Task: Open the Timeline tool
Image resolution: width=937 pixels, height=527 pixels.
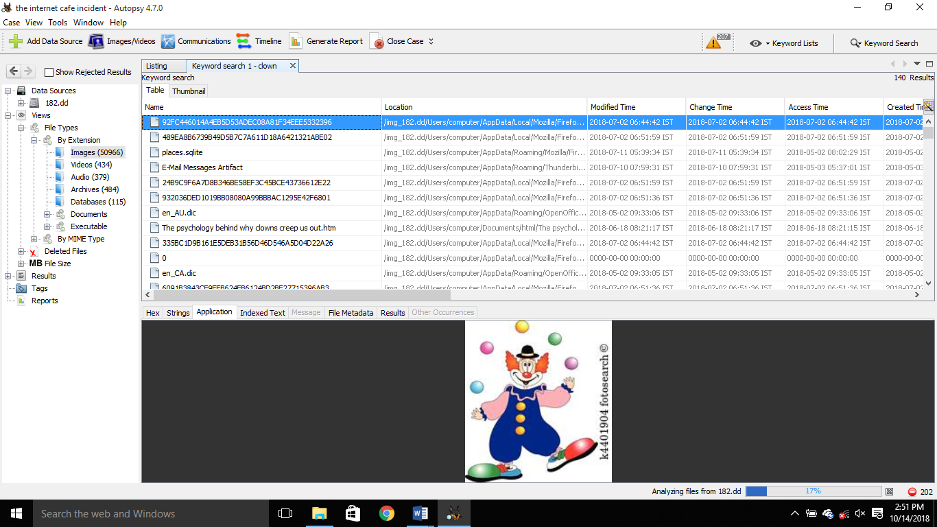Action: (244, 41)
